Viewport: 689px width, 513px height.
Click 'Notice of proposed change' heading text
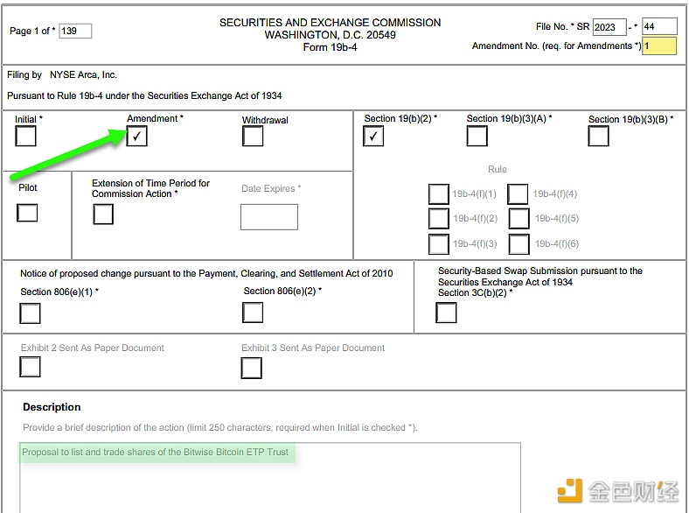(x=206, y=273)
